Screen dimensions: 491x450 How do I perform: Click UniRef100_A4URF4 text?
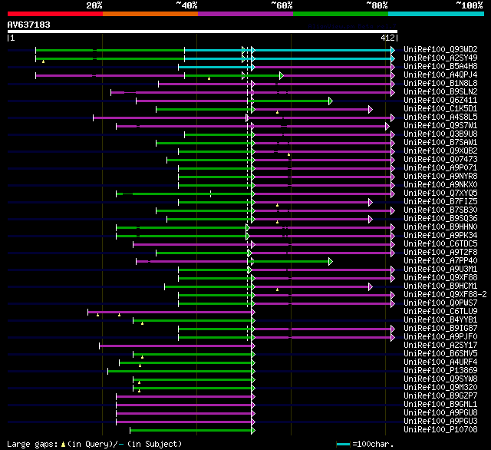tap(440, 362)
